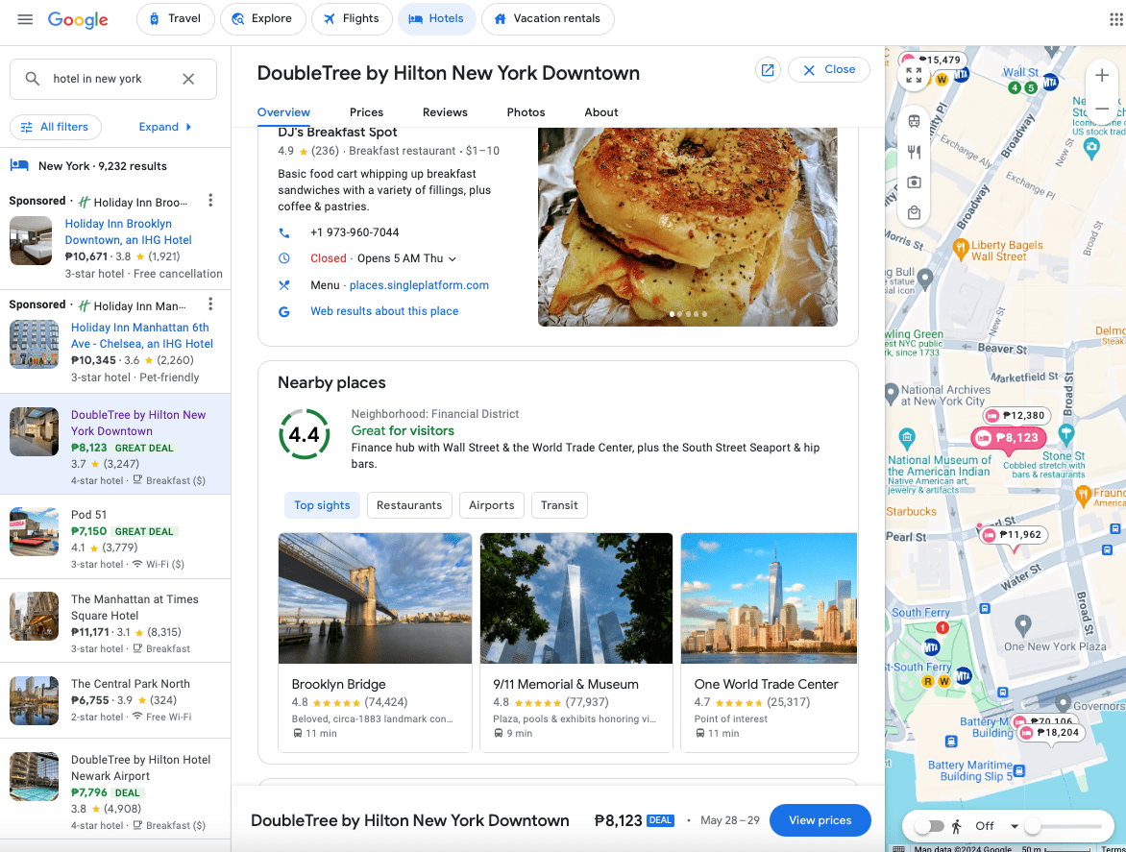Open DoubleTree listing in new window icon
Viewport: 1126px width, 852px height.
coord(768,69)
